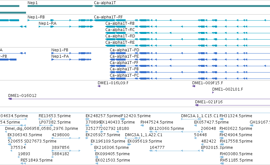
Task: Open the RE51849.5prime EST label
Action: point(36,161)
